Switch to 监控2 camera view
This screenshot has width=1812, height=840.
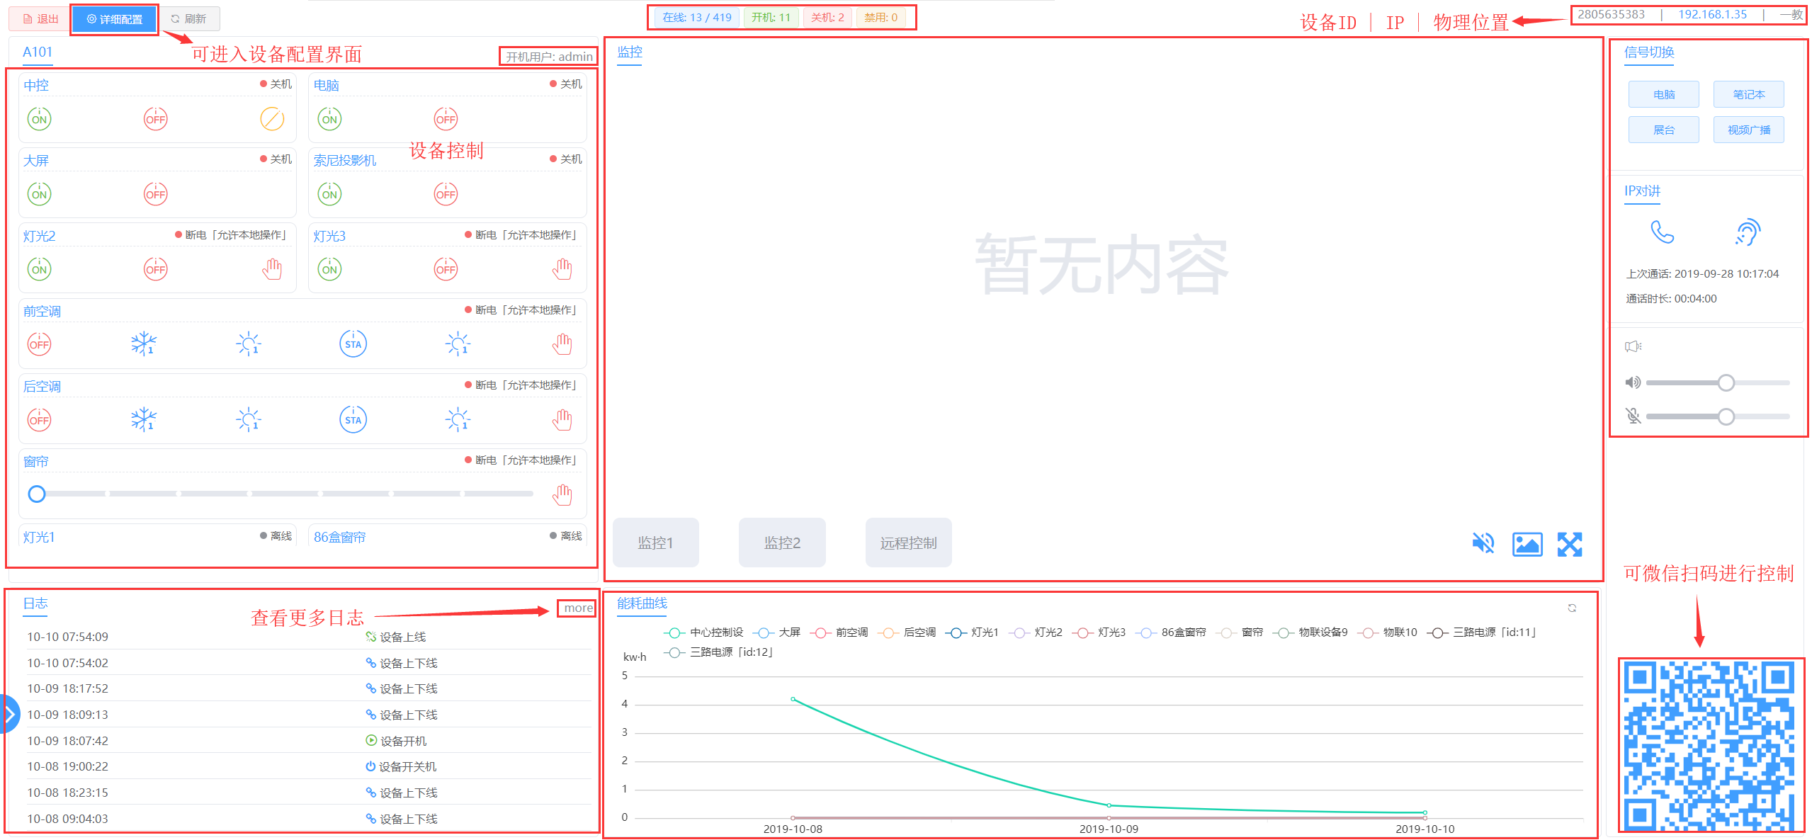[x=781, y=543]
